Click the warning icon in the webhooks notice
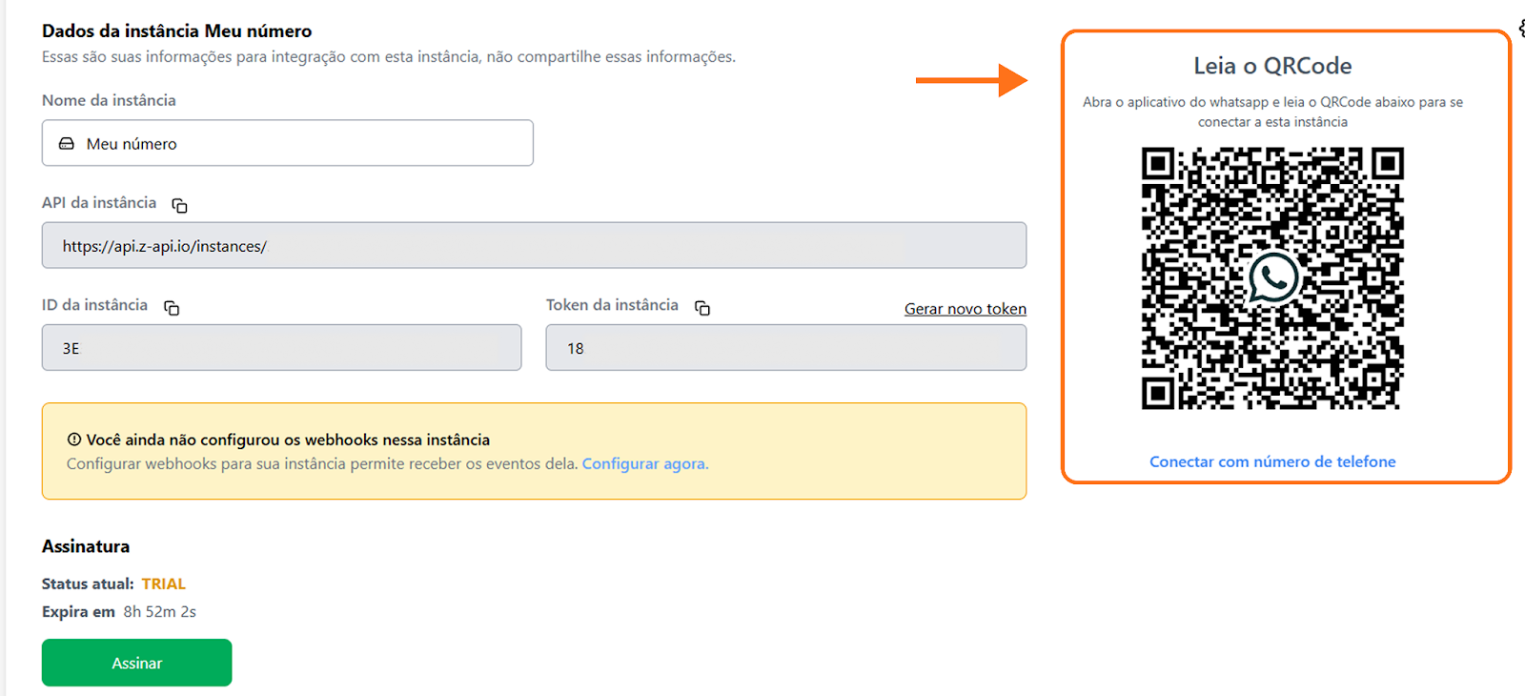 (74, 440)
